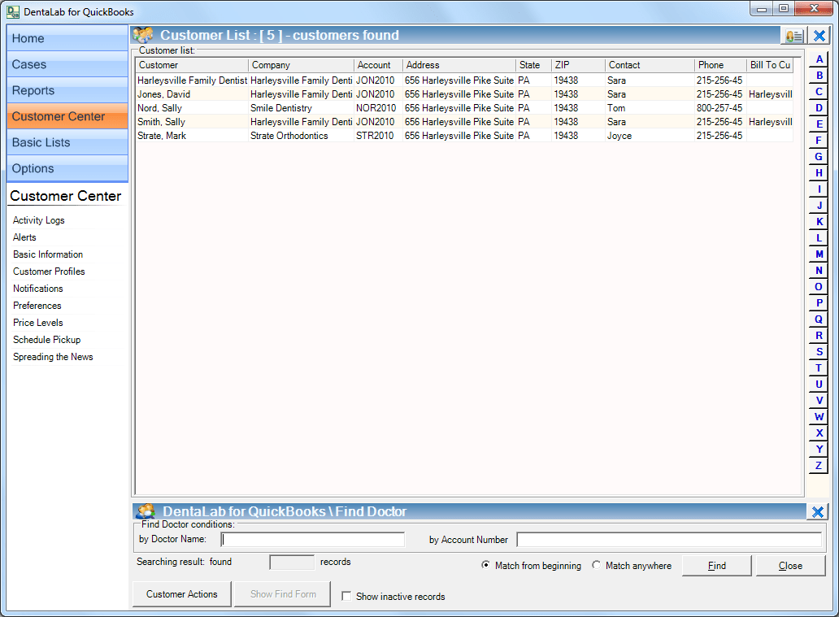Screen dimensions: 839x617
Task: Select Match from beginning option
Action: 486,566
